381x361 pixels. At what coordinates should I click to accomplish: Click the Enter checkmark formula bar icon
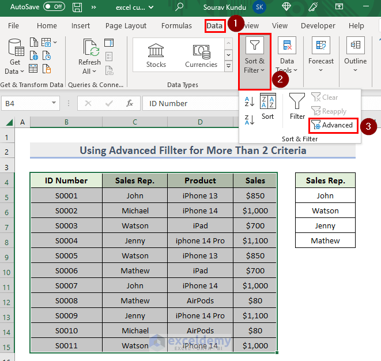coord(109,104)
